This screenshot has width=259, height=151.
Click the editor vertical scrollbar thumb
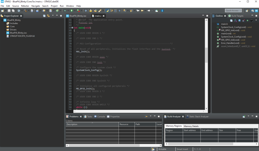[206, 55]
